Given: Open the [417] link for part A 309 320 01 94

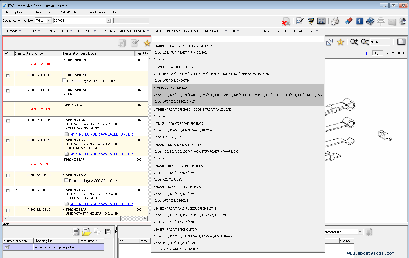Looking at the screenshot, I should click(102, 134).
